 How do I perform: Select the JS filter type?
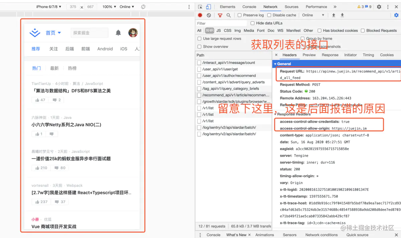[x=219, y=30]
